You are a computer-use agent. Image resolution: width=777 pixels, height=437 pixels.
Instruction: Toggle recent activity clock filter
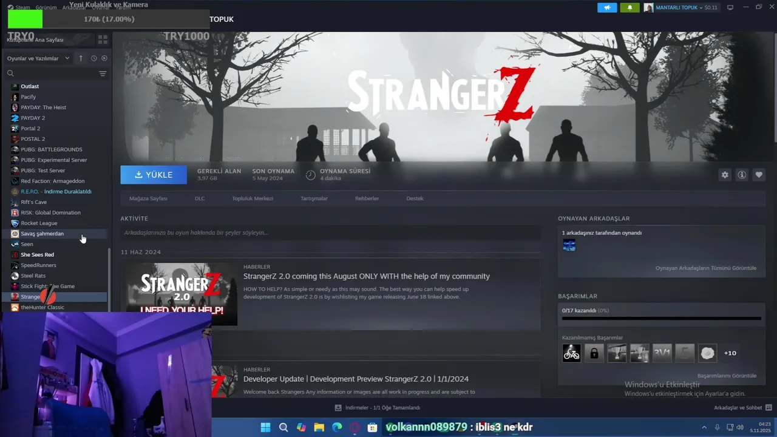pyautogui.click(x=94, y=58)
